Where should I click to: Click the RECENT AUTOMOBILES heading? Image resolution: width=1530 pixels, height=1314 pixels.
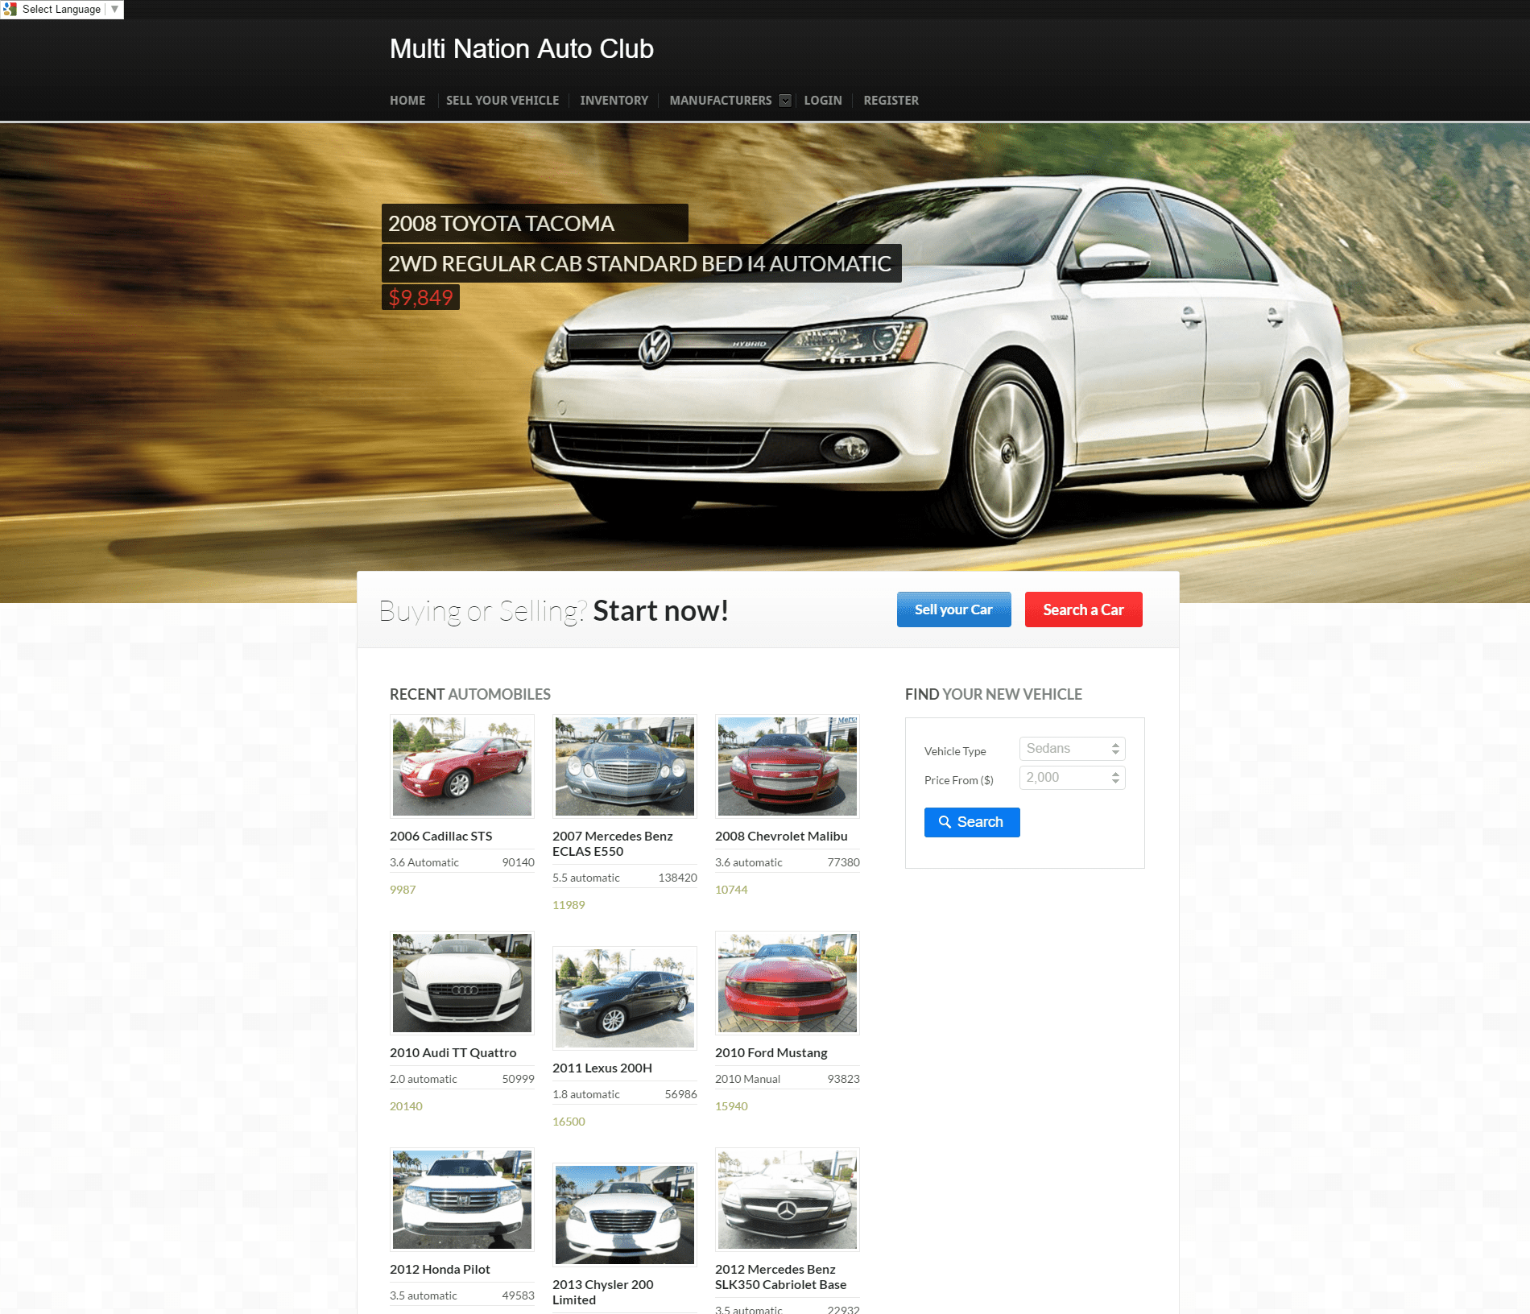click(470, 694)
